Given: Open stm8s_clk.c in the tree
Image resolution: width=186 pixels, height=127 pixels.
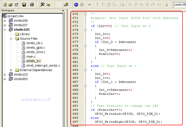Looking at the screenshot, I should [x=34, y=43].
